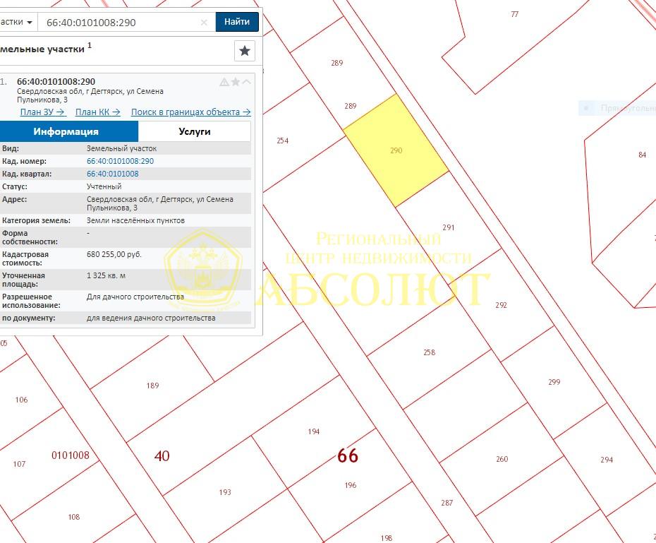This screenshot has width=656, height=543.
Task: Select parcel 106 on the map
Action: click(21, 400)
